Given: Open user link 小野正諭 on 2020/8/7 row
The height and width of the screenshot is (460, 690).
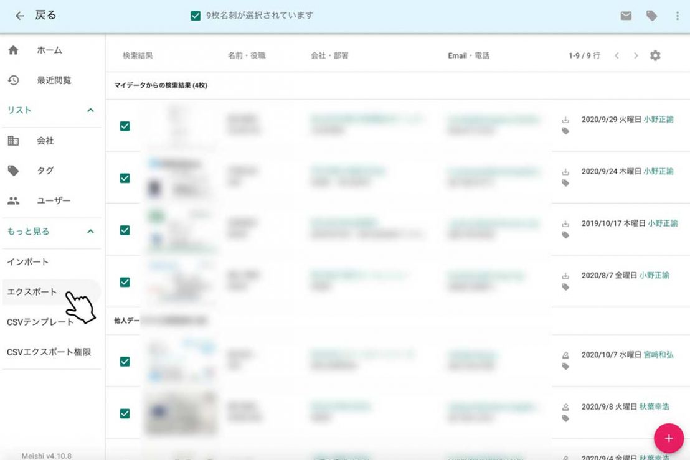Looking at the screenshot, I should tap(654, 275).
